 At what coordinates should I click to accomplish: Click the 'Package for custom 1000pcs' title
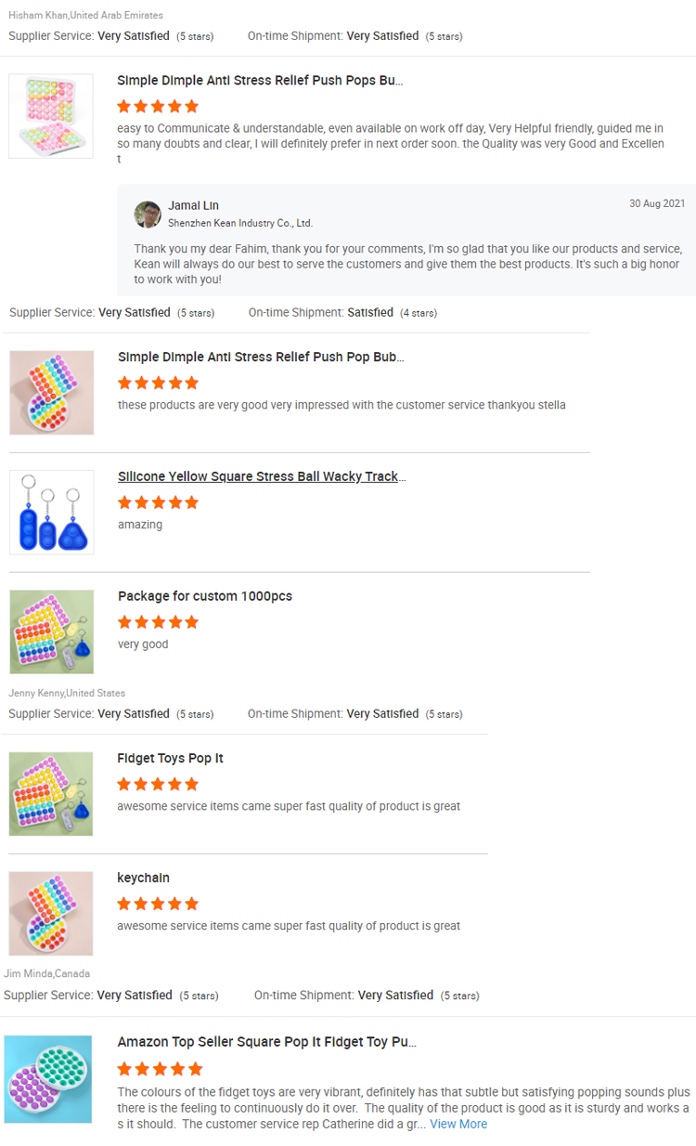click(x=205, y=596)
